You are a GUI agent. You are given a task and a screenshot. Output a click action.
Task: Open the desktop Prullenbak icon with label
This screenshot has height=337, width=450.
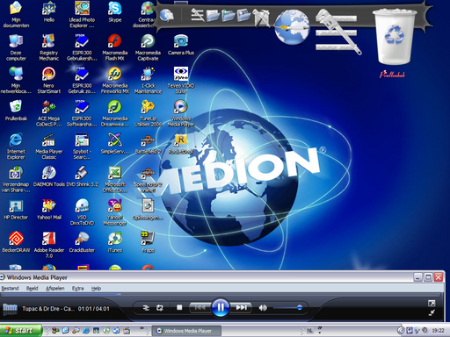(x=16, y=111)
